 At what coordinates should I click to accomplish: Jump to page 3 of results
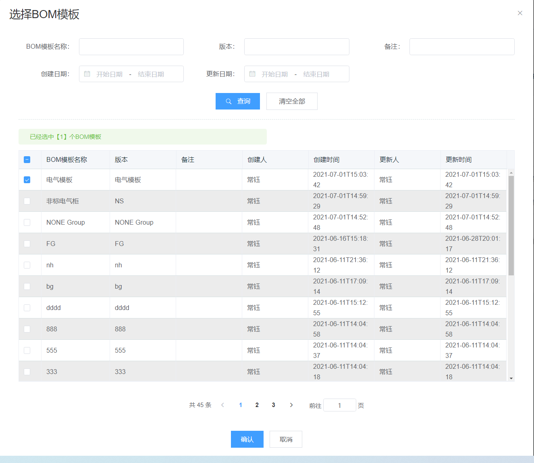(x=273, y=405)
